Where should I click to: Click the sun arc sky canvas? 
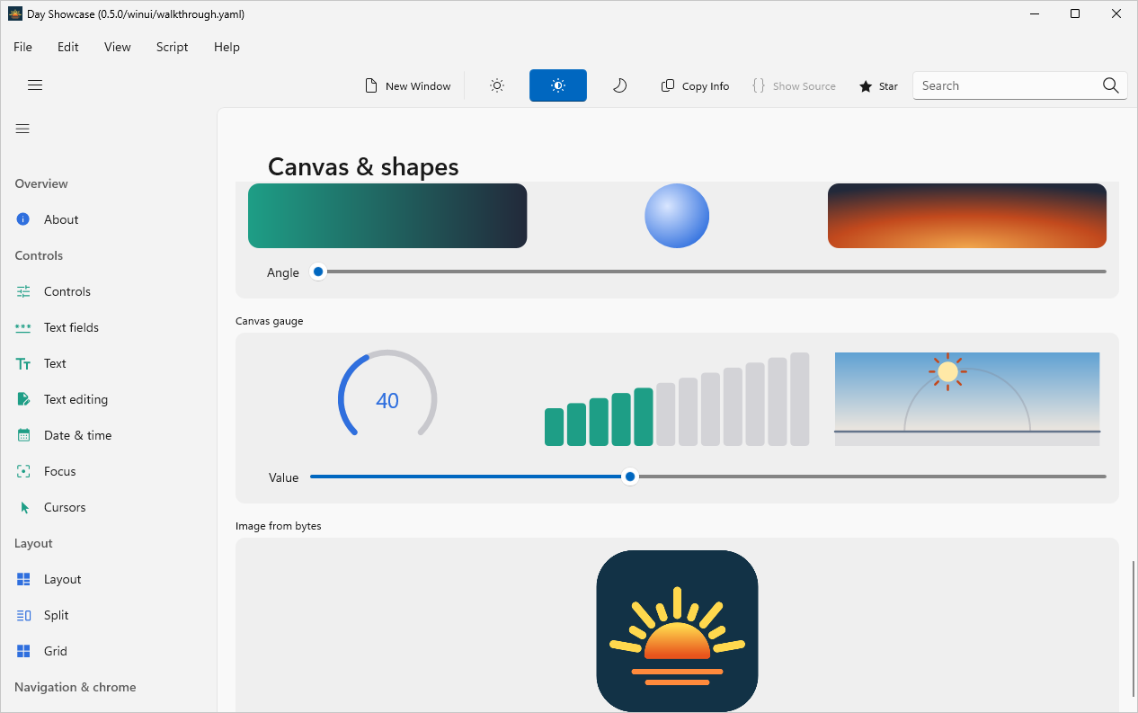[967, 399]
